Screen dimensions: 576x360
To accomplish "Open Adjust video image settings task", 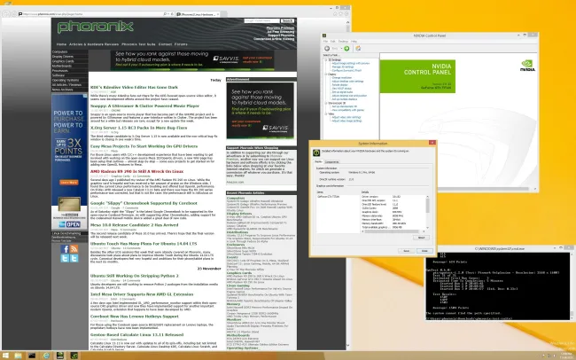I will tap(346, 121).
